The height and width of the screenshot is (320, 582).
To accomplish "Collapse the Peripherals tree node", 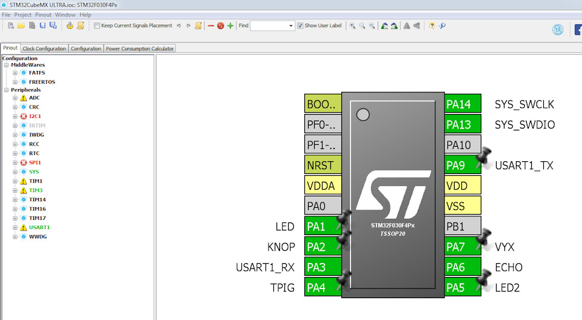I will coord(6,90).
